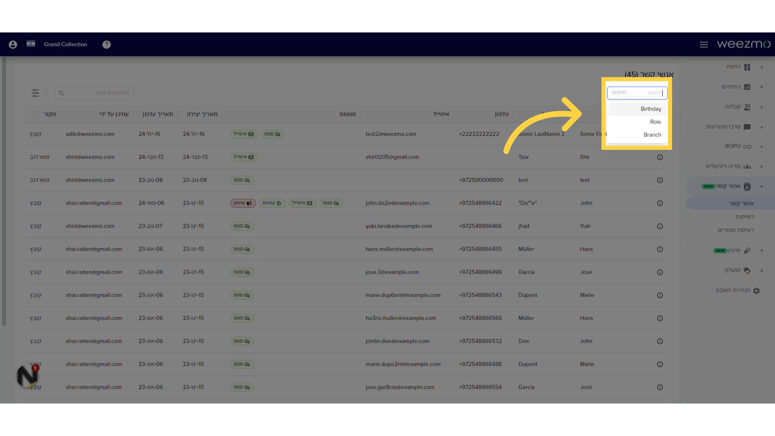This screenshot has width=775, height=436.
Task: Click the highlighted חיפוש search input
Action: coord(637,93)
